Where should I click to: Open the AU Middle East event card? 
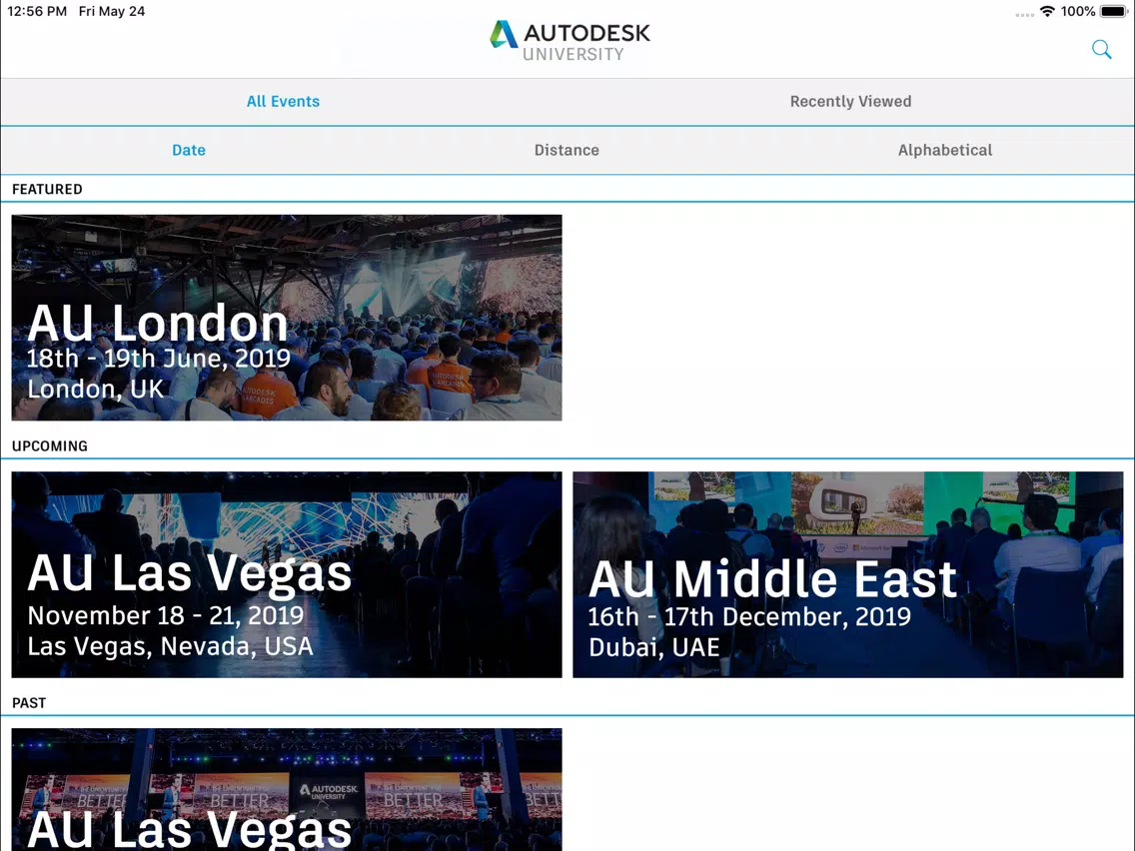(847, 574)
